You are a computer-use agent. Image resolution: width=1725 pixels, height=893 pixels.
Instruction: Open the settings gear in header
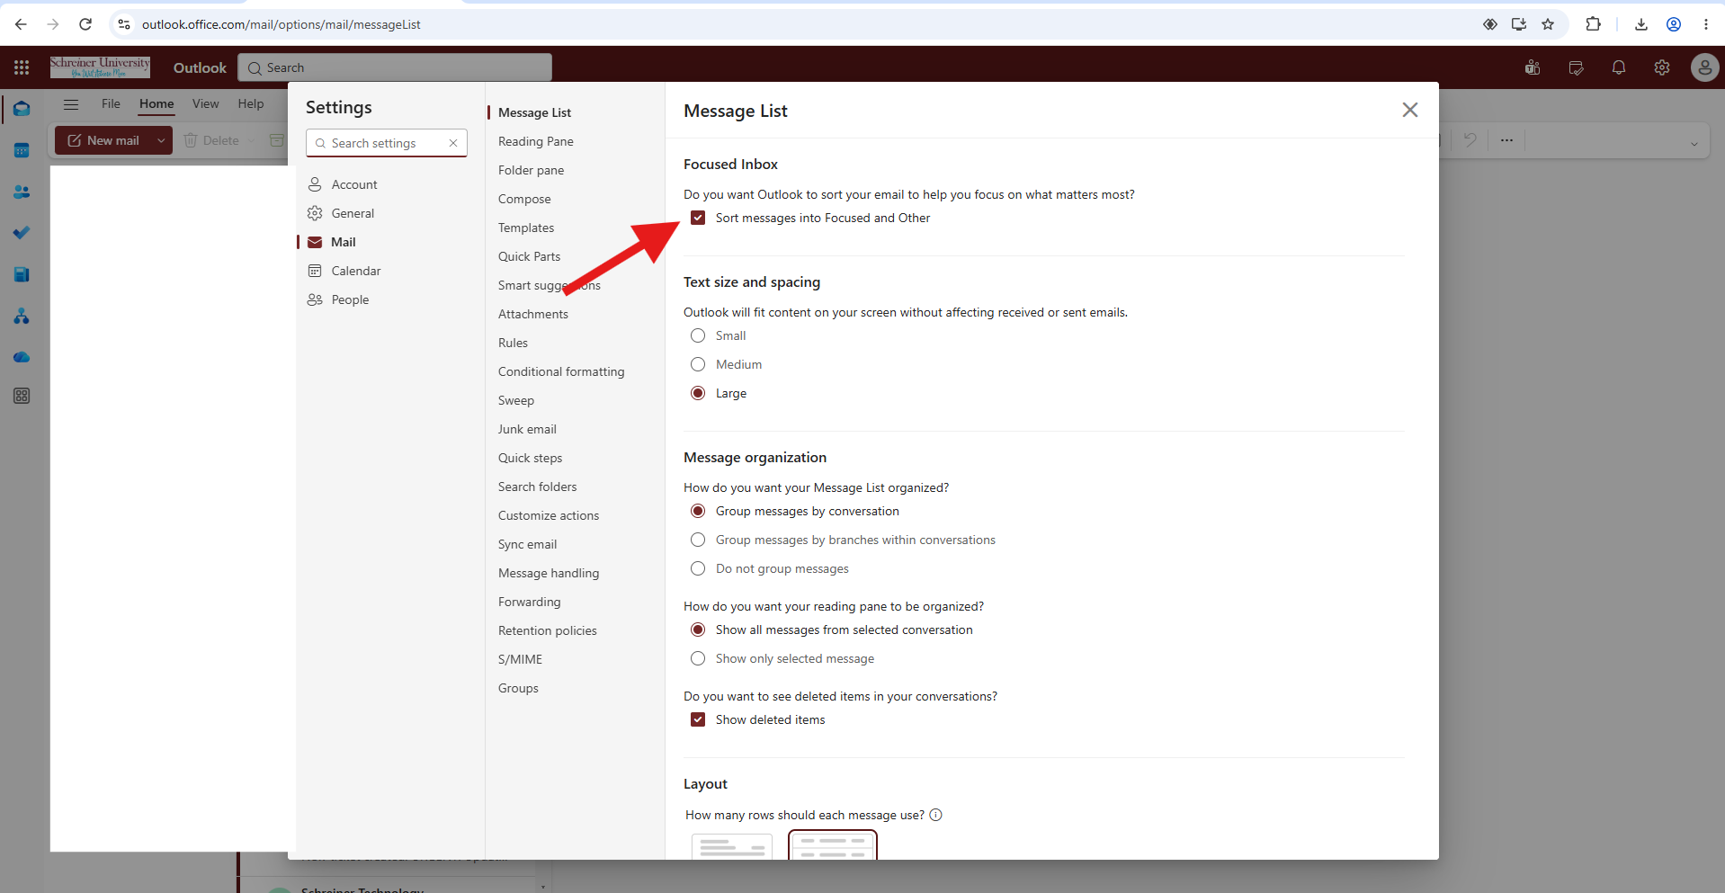(x=1661, y=67)
